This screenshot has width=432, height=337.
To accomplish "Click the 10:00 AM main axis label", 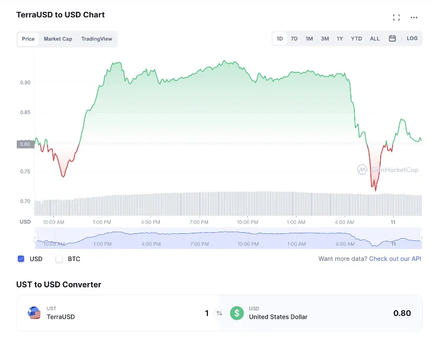I will pos(53,222).
